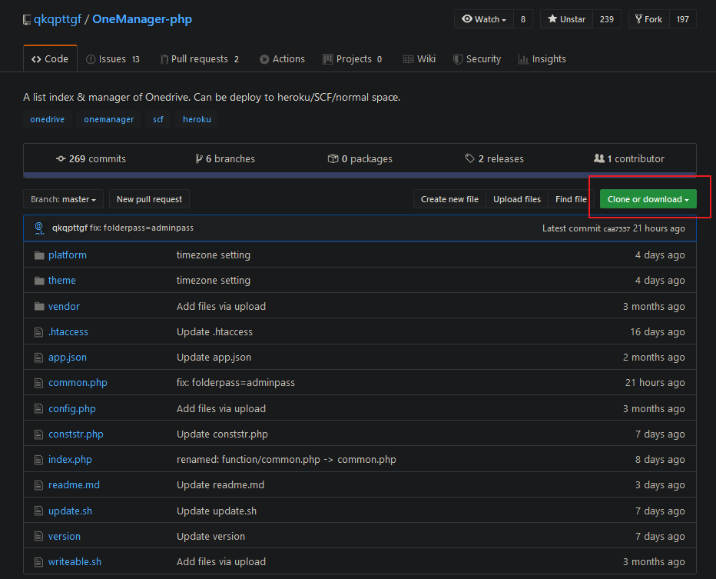Click Upload files

[517, 199]
